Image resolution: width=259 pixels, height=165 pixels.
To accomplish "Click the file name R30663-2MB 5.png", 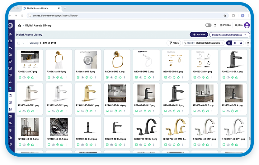I will coord(173,72).
